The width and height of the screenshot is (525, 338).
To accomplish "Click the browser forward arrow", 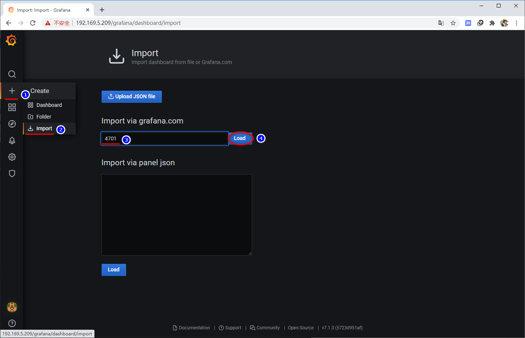I will click(21, 23).
